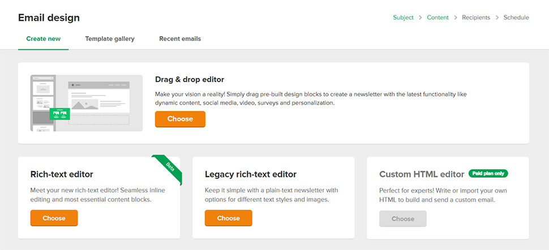Go to Subject step in breadcrumb
This screenshot has width=549, height=250.
(x=403, y=18)
